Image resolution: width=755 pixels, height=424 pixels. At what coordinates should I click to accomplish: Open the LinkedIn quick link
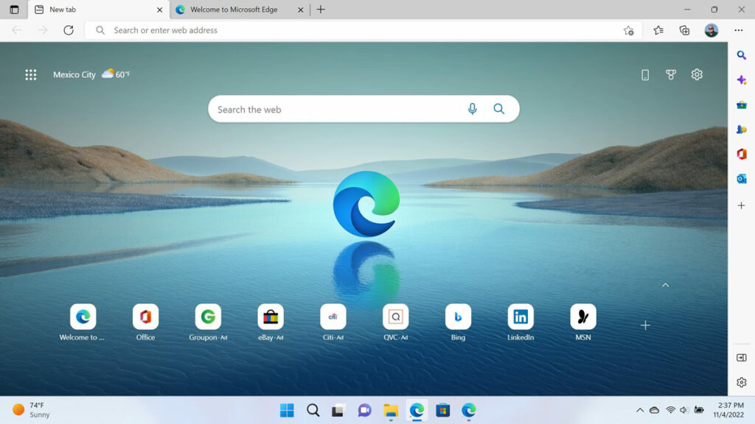[x=521, y=317]
